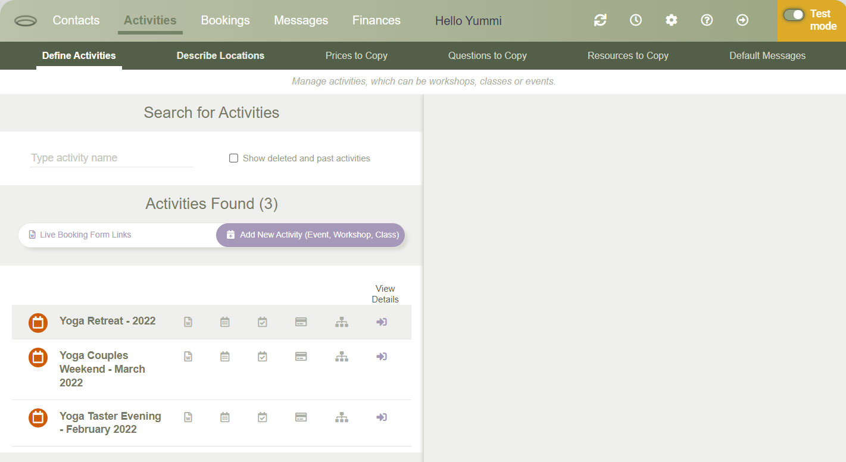Open the Bookings menu
The width and height of the screenshot is (846, 462).
pos(225,20)
